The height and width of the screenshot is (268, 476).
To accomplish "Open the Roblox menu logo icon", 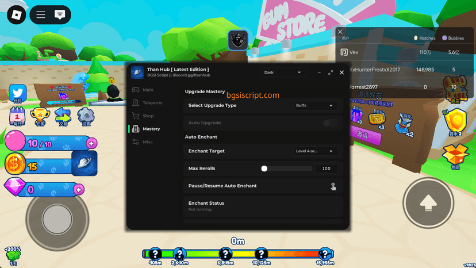I will point(16,14).
